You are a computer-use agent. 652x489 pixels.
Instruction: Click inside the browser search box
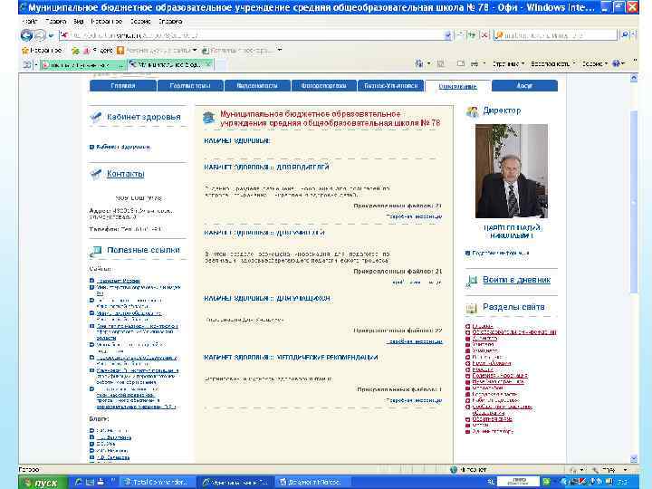tap(555, 35)
